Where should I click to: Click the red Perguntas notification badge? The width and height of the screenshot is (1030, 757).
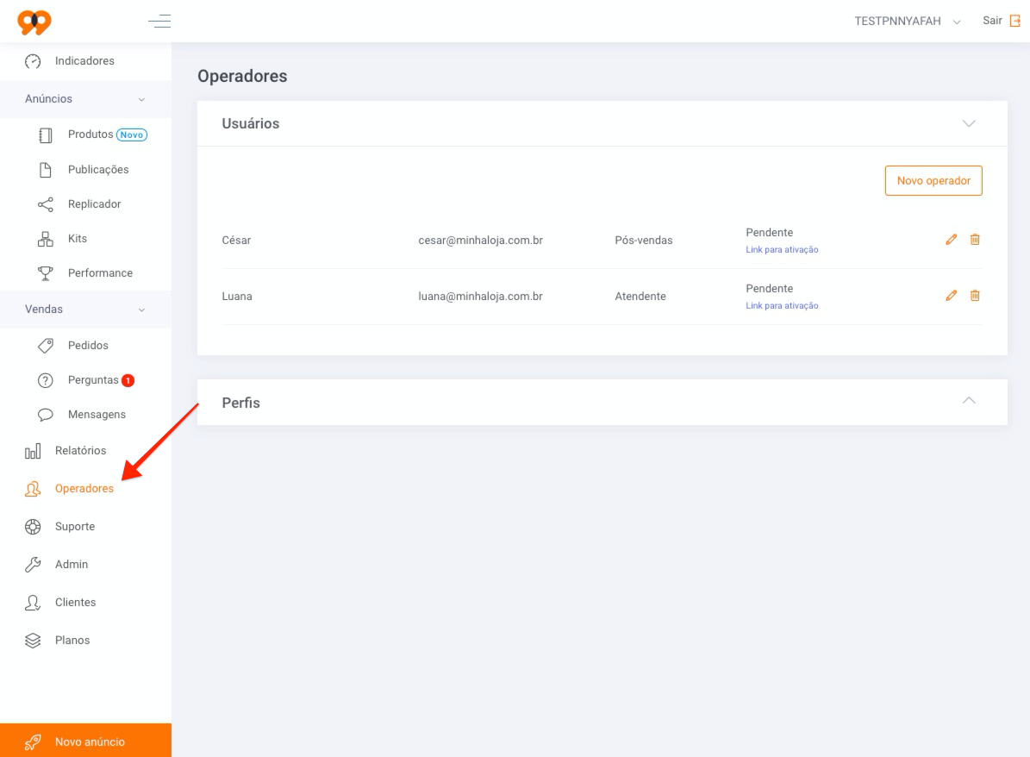(x=128, y=380)
